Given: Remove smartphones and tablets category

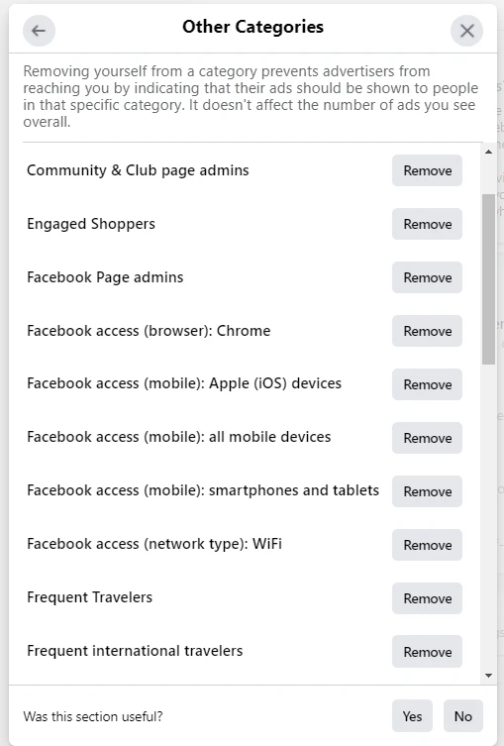Looking at the screenshot, I should coord(427,491).
